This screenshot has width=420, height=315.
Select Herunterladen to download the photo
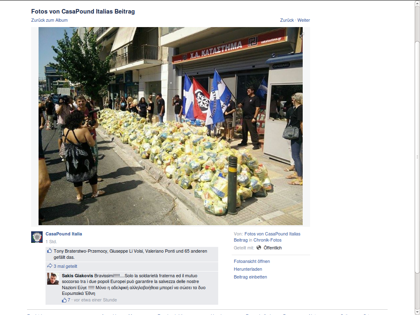(248, 269)
